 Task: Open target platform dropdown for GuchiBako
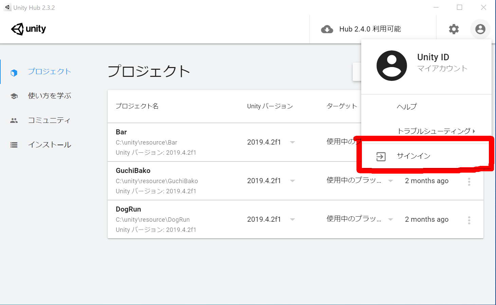click(x=390, y=181)
